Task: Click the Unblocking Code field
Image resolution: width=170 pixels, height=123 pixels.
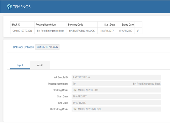Action: 116,109
